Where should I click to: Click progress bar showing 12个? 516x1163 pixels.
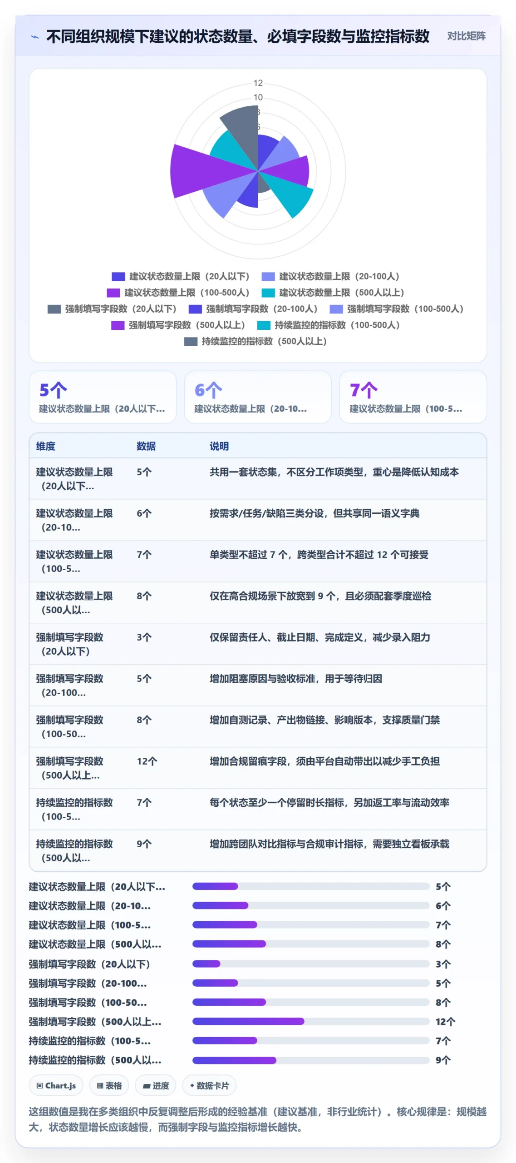pos(311,1022)
